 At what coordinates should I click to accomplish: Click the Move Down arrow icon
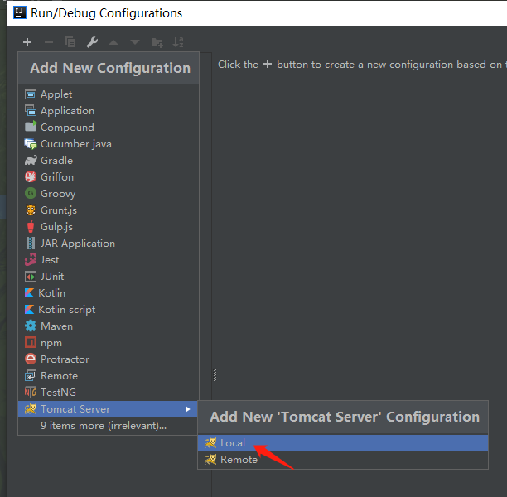tap(135, 42)
